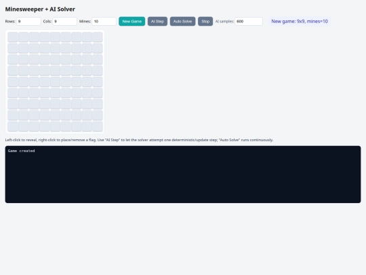Reveal seventh row, third column cell
Image resolution: width=366 pixels, height=275 pixels.
[x=34, y=104]
